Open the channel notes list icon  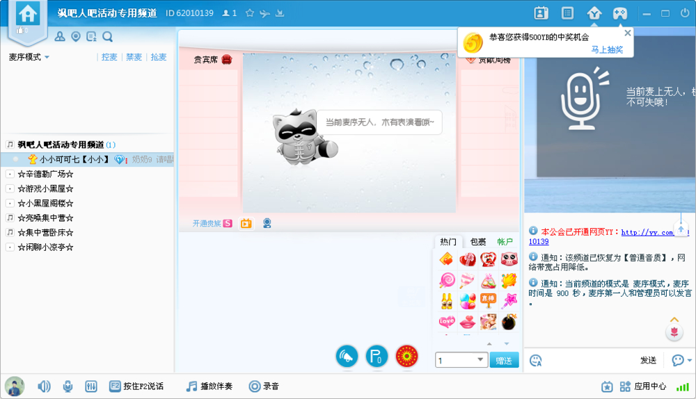pyautogui.click(x=91, y=36)
